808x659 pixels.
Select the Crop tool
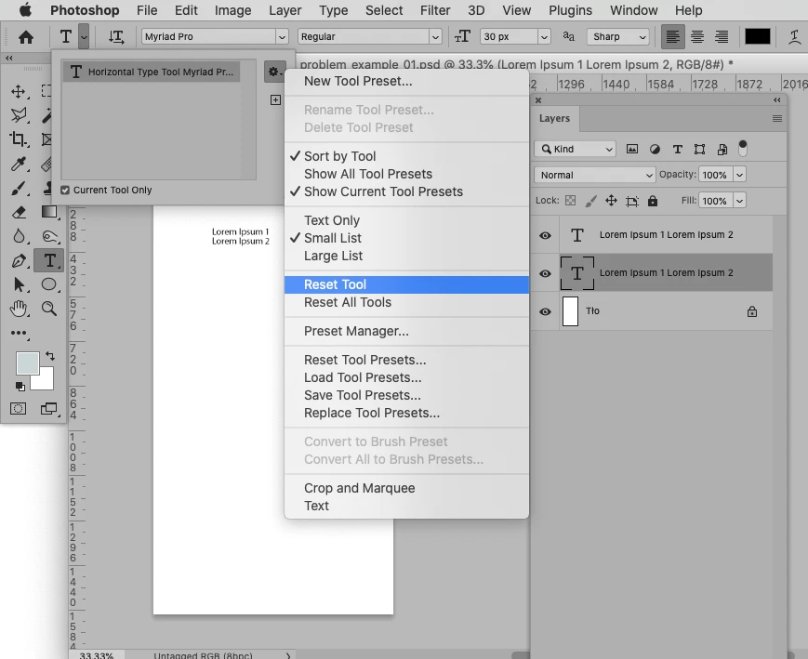[19, 139]
